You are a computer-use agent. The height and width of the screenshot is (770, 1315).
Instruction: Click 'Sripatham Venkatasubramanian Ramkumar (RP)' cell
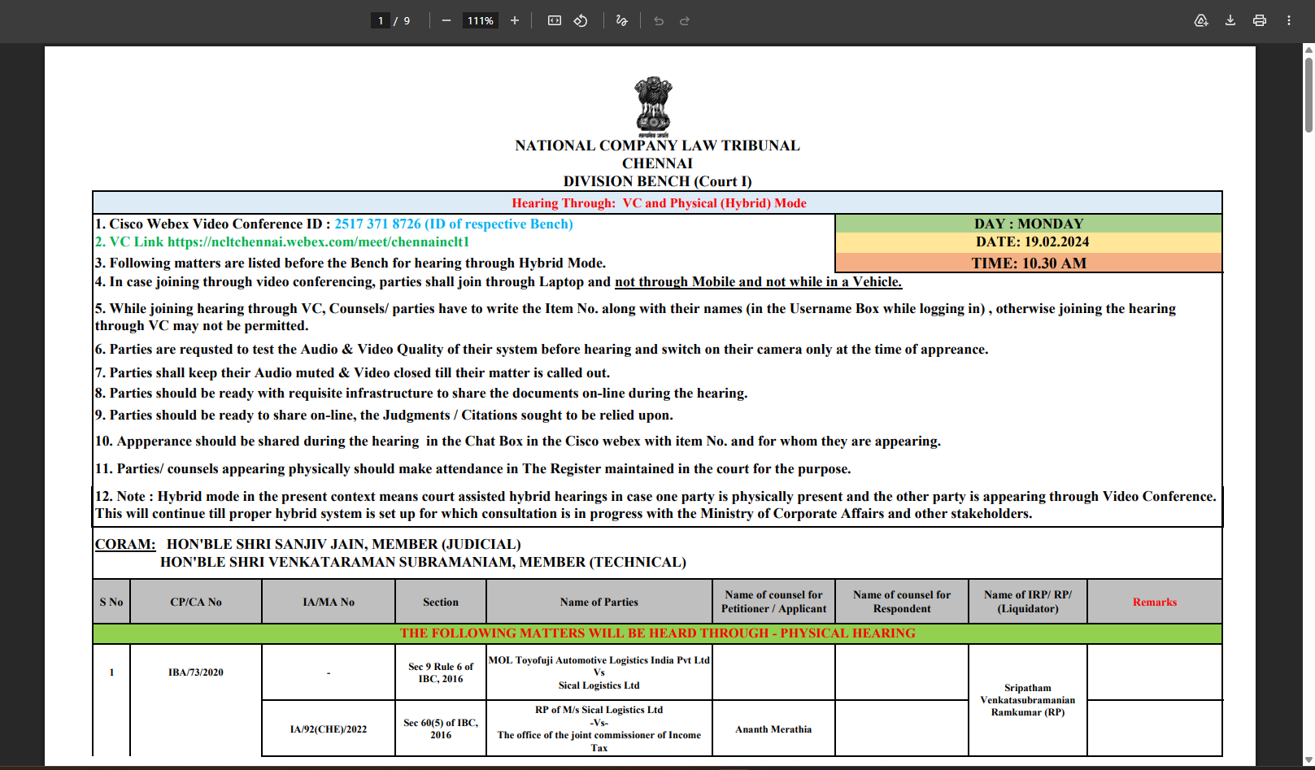(x=1028, y=700)
